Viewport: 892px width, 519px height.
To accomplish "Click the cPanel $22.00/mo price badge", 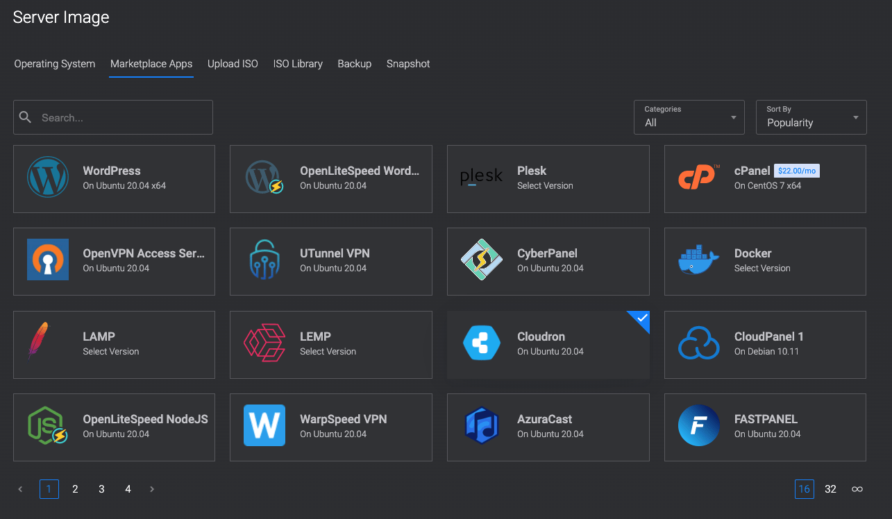I will 797,171.
